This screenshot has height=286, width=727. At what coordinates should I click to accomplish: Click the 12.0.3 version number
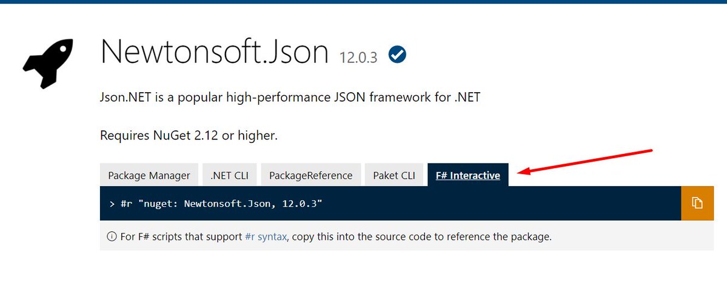(x=358, y=57)
